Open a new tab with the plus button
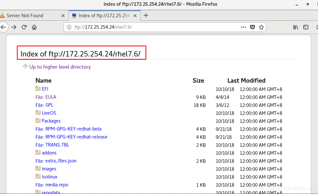The width and height of the screenshot is (318, 194). pos(146,15)
